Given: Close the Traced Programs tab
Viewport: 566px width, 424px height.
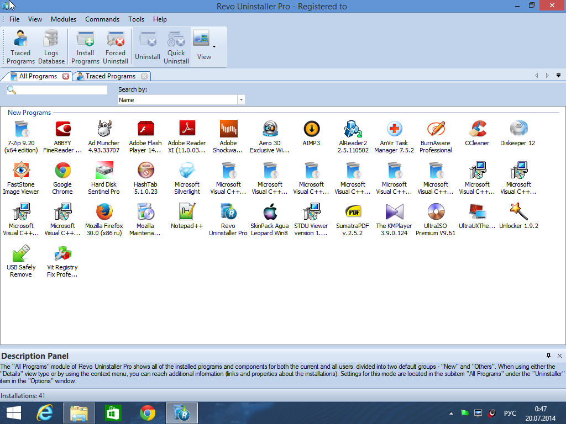Looking at the screenshot, I should tap(144, 76).
